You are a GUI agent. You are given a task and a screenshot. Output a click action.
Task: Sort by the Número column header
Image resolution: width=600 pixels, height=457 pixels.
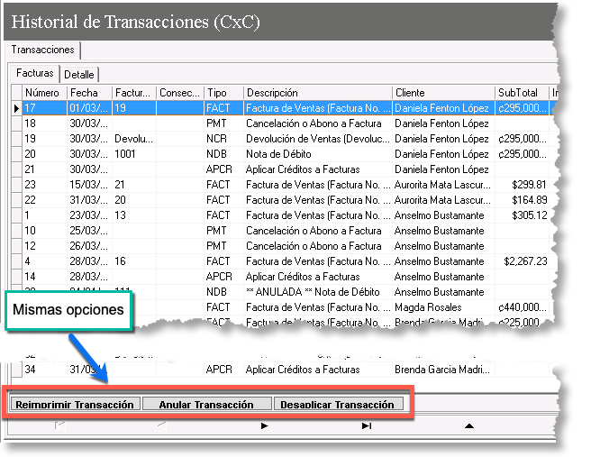pyautogui.click(x=45, y=93)
